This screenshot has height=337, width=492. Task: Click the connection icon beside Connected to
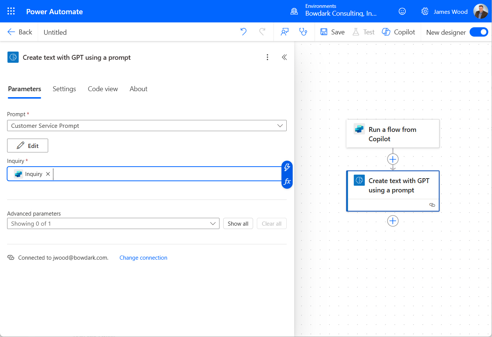[11, 258]
